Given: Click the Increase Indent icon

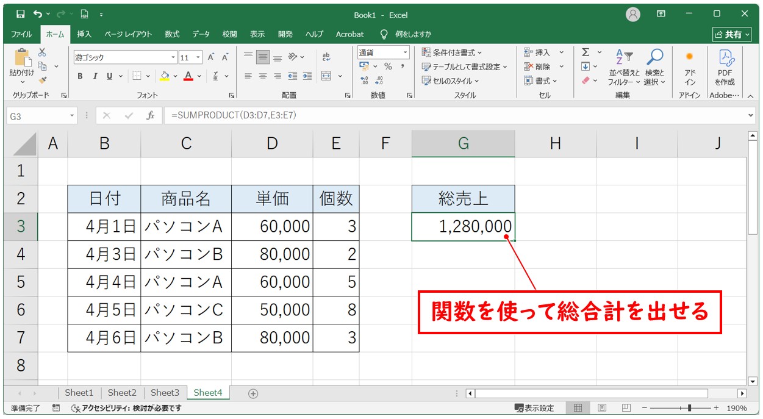Looking at the screenshot, I should click(x=306, y=76).
